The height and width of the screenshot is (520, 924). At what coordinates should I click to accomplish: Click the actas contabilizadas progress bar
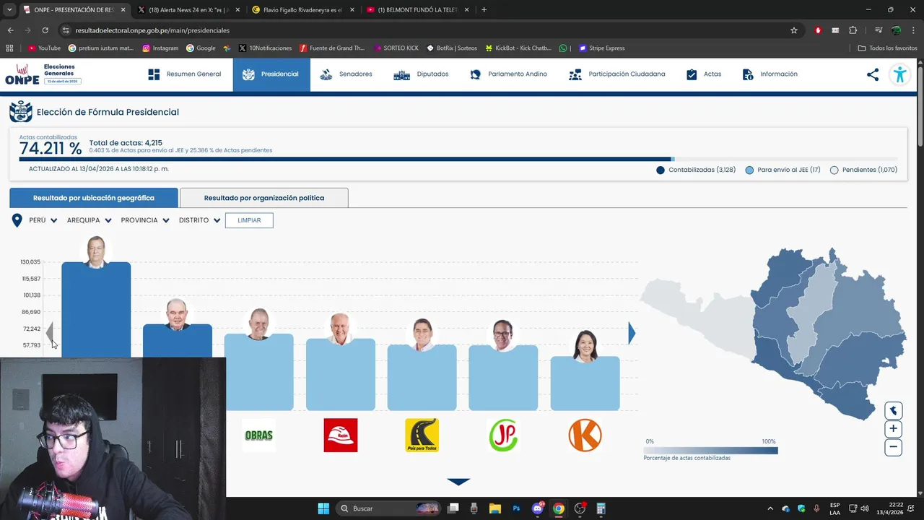pos(458,159)
